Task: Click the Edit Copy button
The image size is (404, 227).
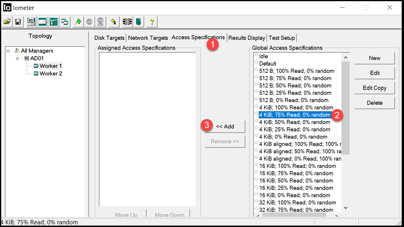Action: (x=374, y=88)
